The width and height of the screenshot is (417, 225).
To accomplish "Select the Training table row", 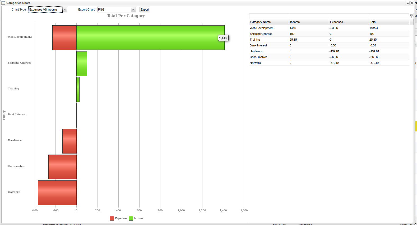I will (329, 40).
